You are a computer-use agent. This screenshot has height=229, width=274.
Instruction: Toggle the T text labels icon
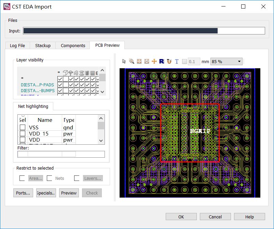click(177, 61)
